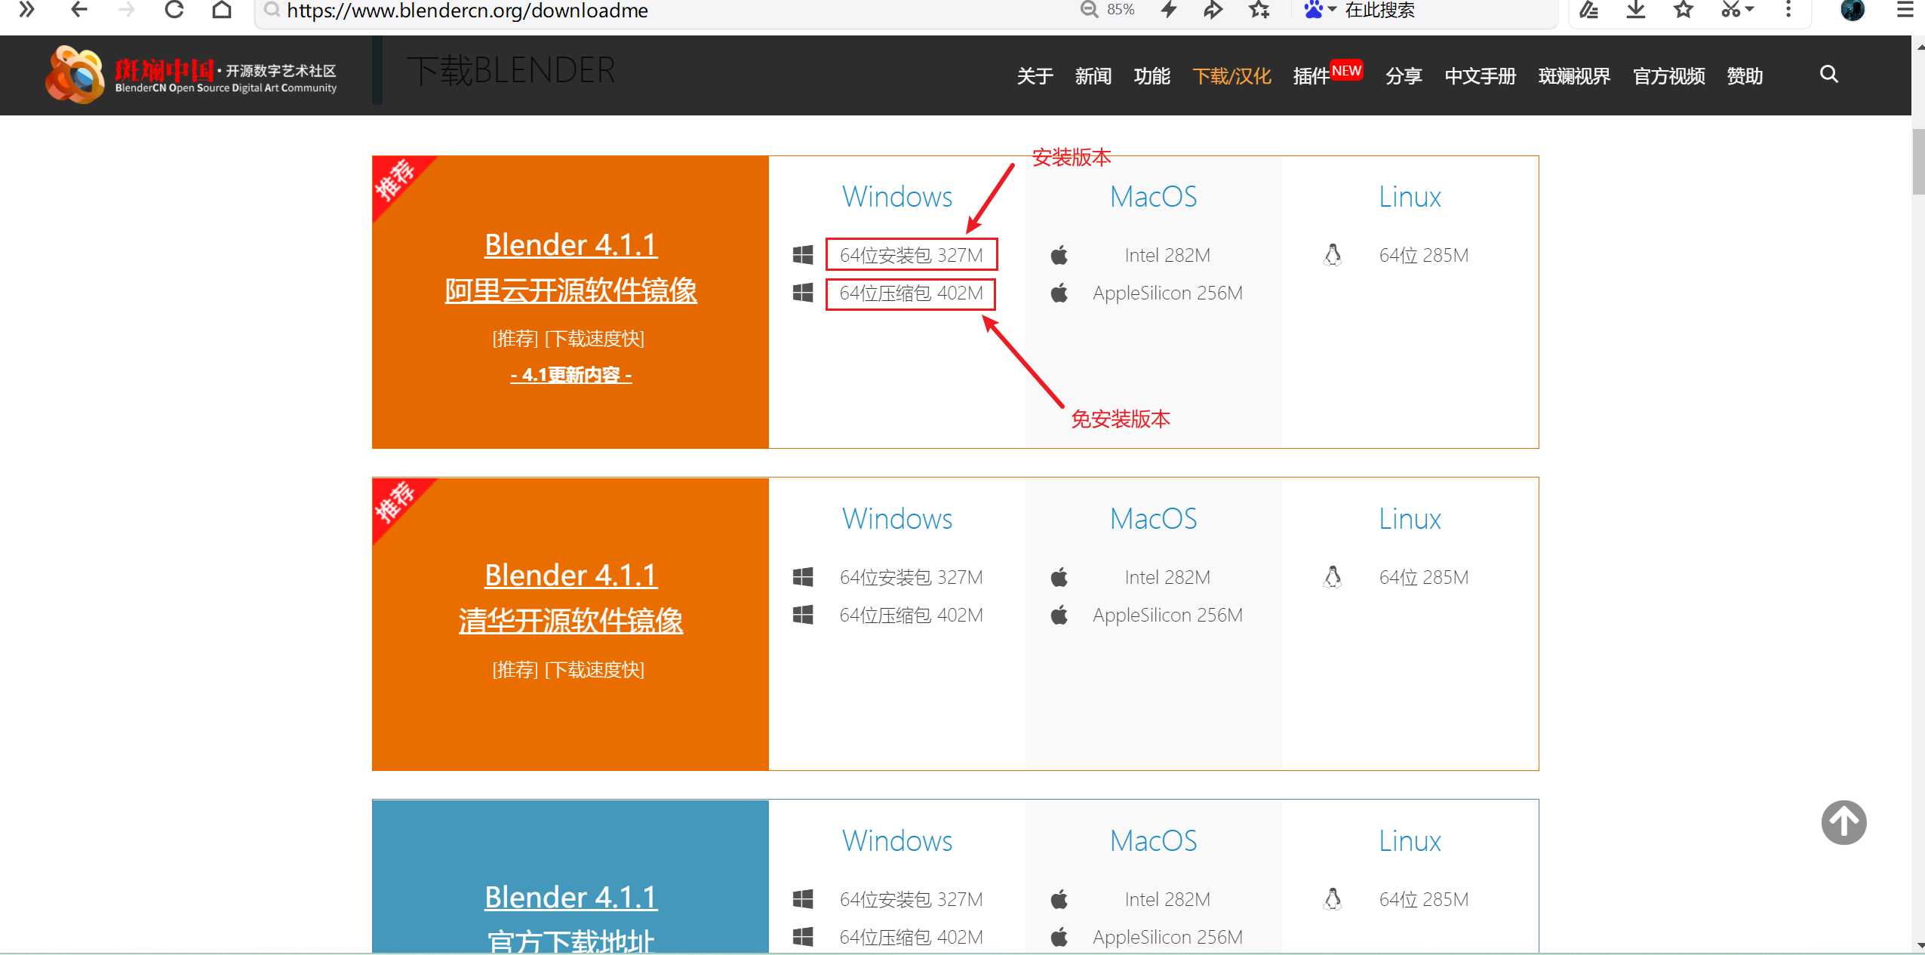Image resolution: width=1925 pixels, height=955 pixels.
Task: Expand the three-dot more options menu
Action: (x=1788, y=10)
